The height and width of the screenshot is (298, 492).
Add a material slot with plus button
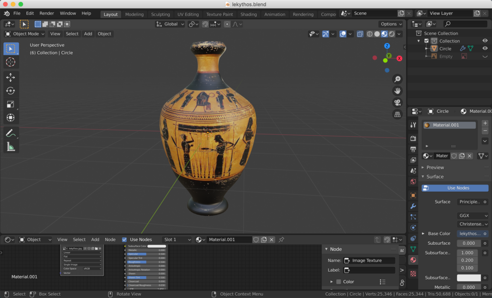(x=485, y=123)
